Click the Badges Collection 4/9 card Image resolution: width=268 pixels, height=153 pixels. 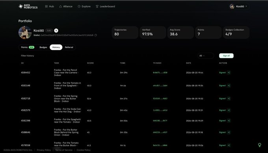236,32
